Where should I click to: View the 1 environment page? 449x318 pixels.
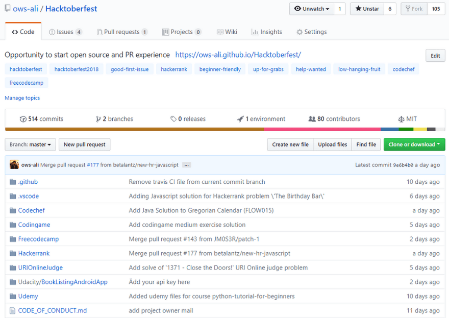(261, 119)
